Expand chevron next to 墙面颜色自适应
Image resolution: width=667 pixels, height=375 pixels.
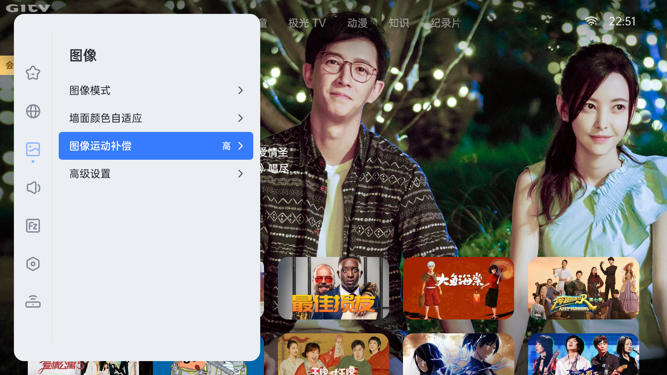[240, 118]
